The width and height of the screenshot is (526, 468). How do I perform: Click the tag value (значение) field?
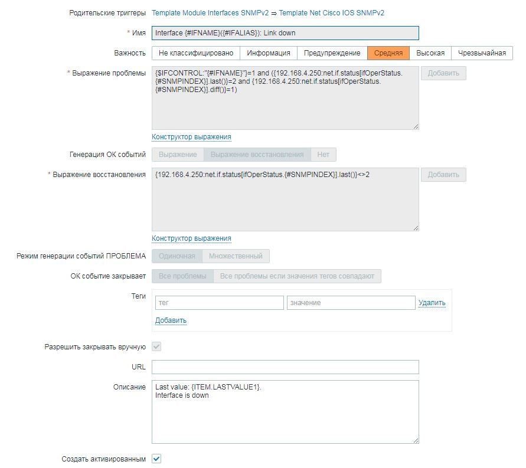point(351,303)
